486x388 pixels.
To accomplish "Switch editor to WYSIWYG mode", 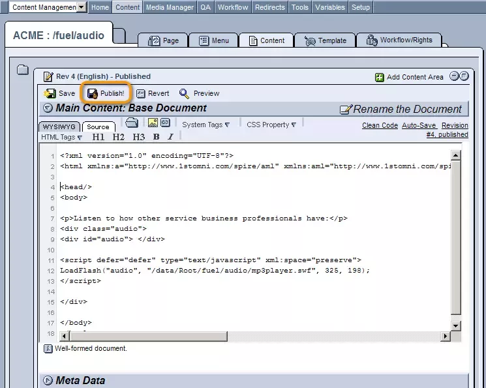I will pyautogui.click(x=59, y=127).
